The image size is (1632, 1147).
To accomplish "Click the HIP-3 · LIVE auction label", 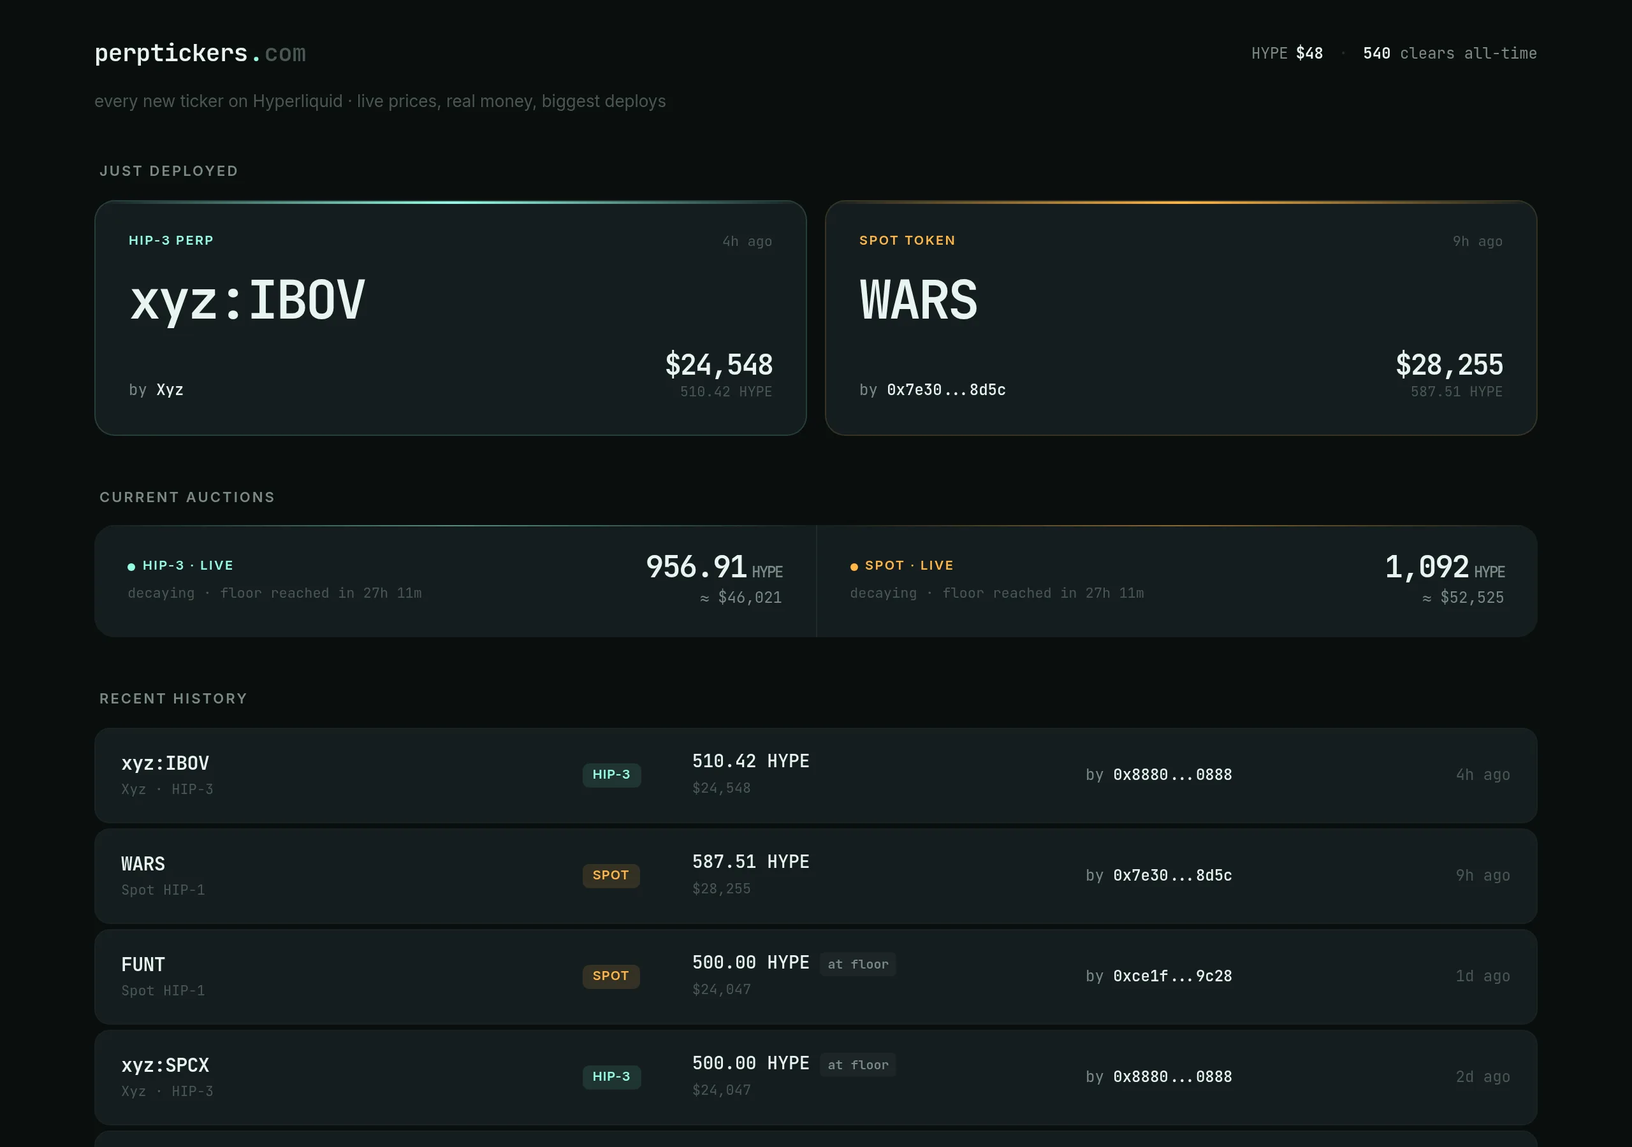I will click(187, 565).
